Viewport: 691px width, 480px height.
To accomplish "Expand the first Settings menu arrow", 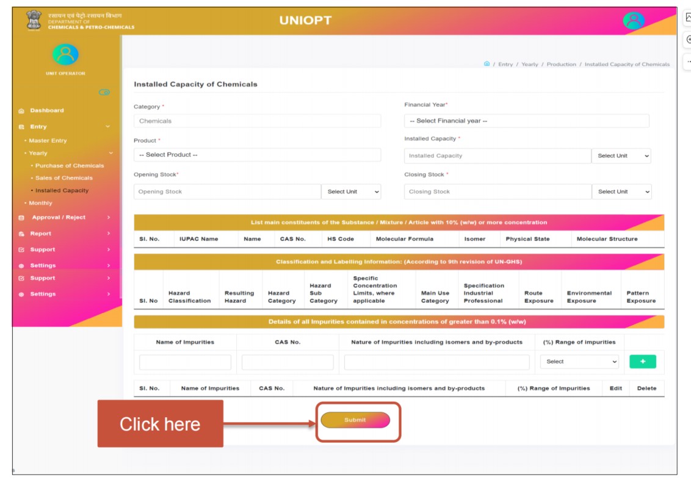I will point(109,265).
